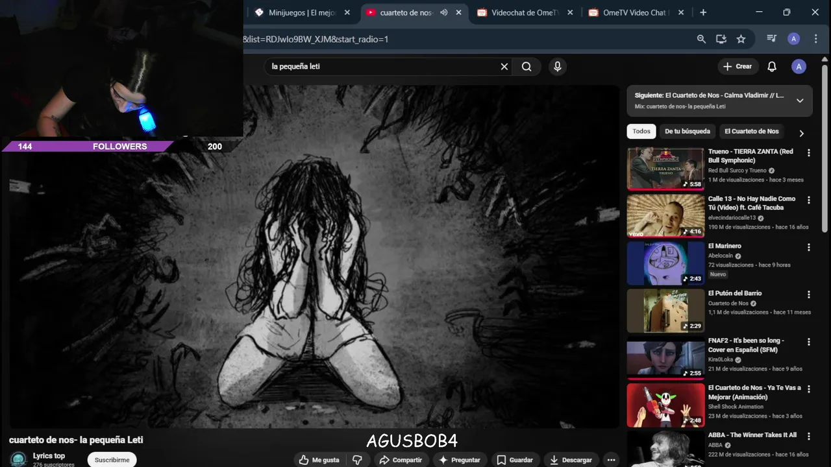The width and height of the screenshot is (831, 467).
Task: Close the cuarteto de nos tab
Action: click(x=459, y=12)
